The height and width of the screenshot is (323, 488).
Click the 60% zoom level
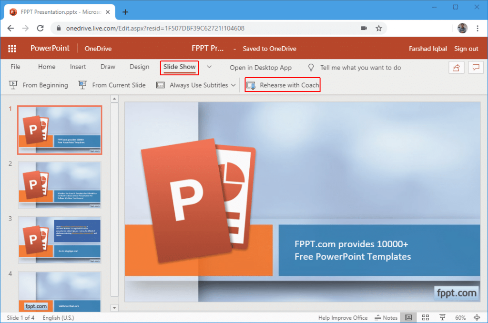click(460, 318)
